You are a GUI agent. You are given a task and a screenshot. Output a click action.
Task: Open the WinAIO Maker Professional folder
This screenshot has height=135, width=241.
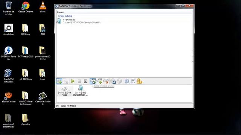point(26,98)
